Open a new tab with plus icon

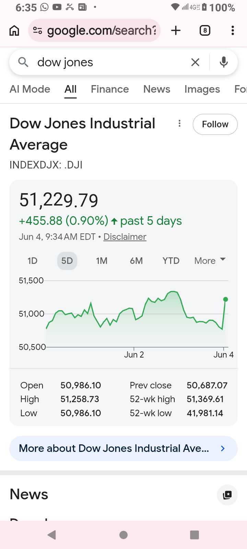176,31
